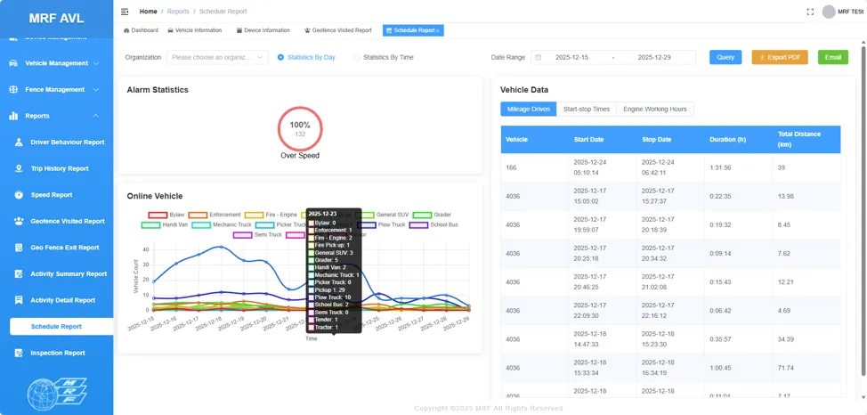Click the Inspection Report icon
867x415 pixels.
19,353
